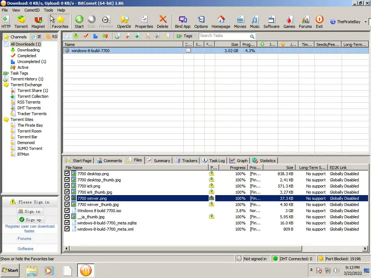371x278 pixels.
Task: Filter completed tasks red checkmark icon
Action: coord(86,36)
